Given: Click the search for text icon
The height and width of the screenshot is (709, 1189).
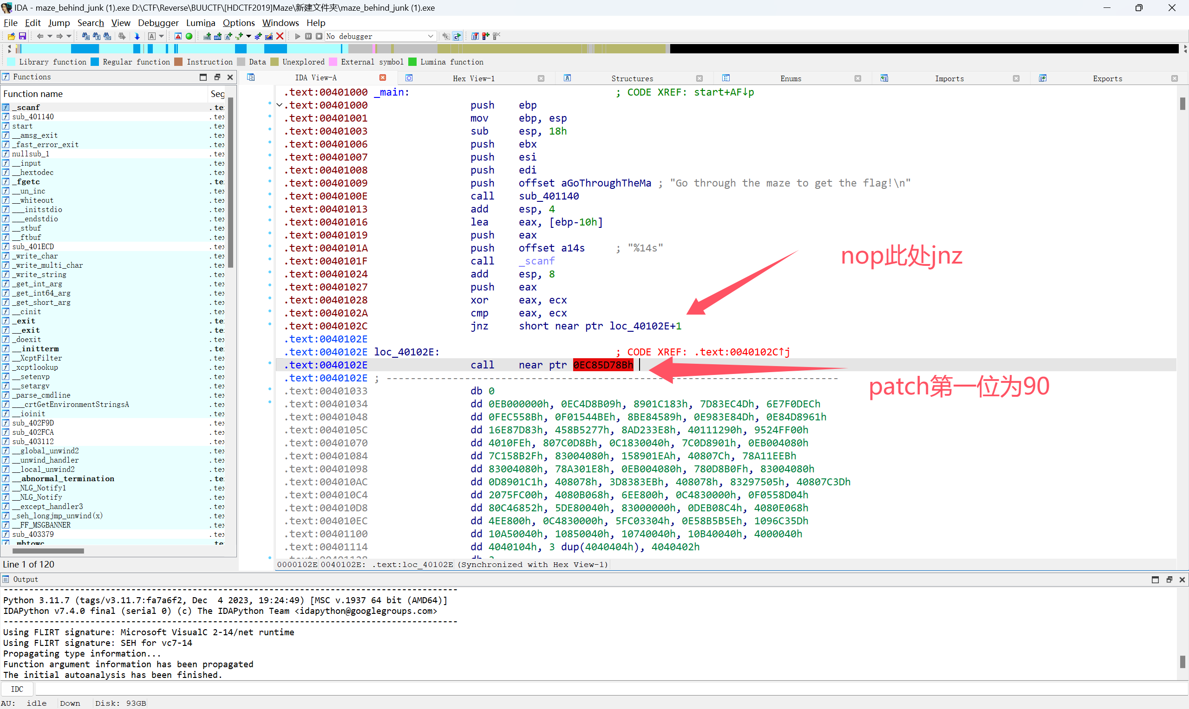Looking at the screenshot, I should (97, 36).
